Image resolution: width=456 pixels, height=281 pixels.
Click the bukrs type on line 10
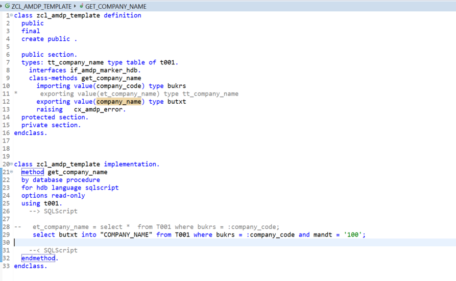[177, 86]
